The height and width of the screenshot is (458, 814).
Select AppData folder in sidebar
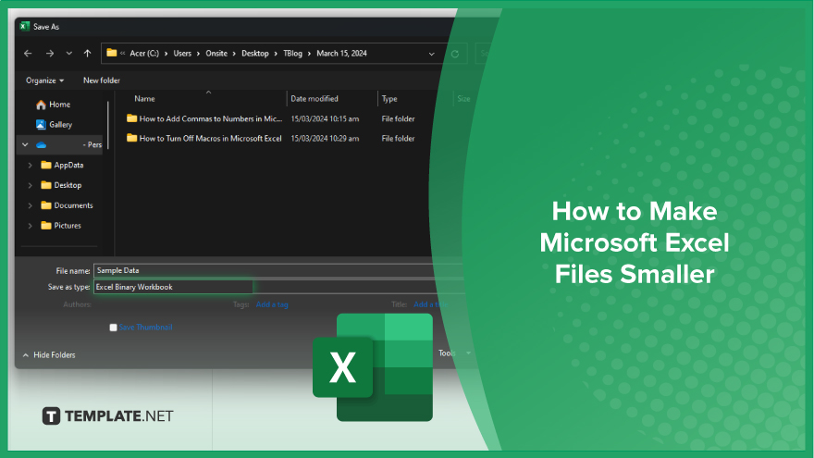click(x=62, y=165)
